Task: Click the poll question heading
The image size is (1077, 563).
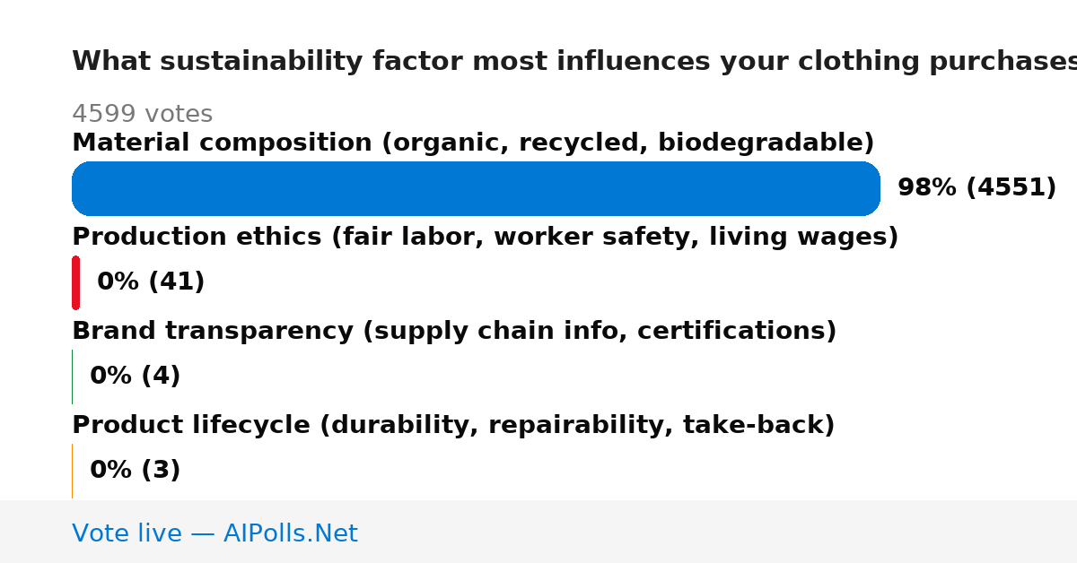Action: [574, 62]
